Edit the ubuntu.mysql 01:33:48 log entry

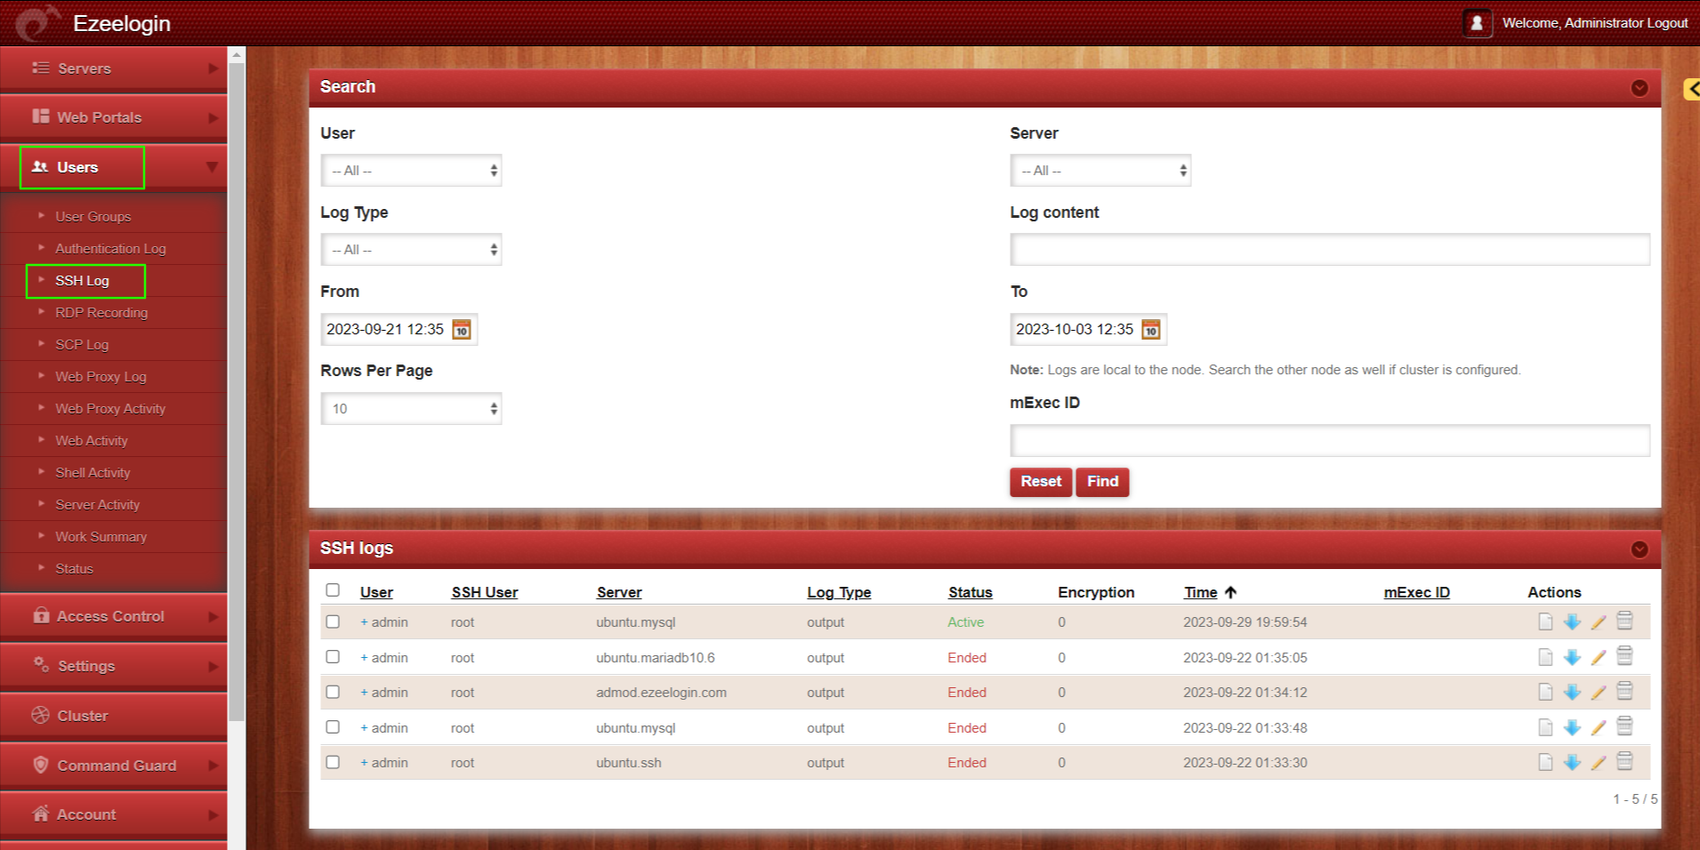(1599, 727)
